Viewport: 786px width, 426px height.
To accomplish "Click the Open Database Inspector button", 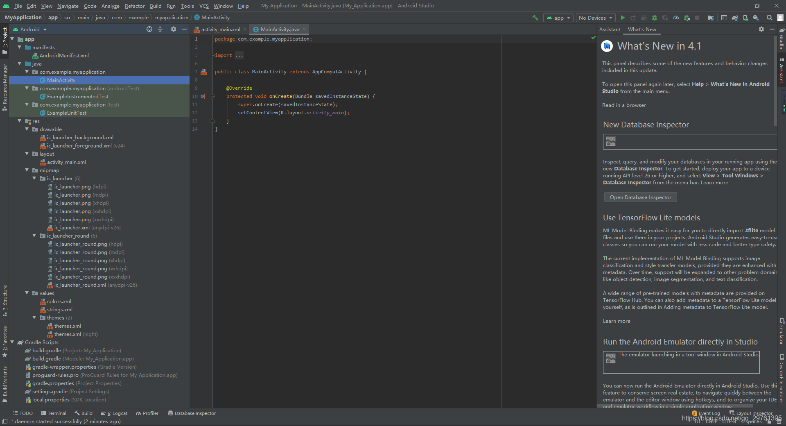I will (640, 197).
